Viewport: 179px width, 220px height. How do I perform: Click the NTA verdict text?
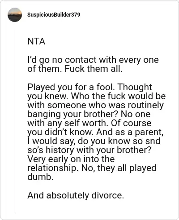point(36,41)
